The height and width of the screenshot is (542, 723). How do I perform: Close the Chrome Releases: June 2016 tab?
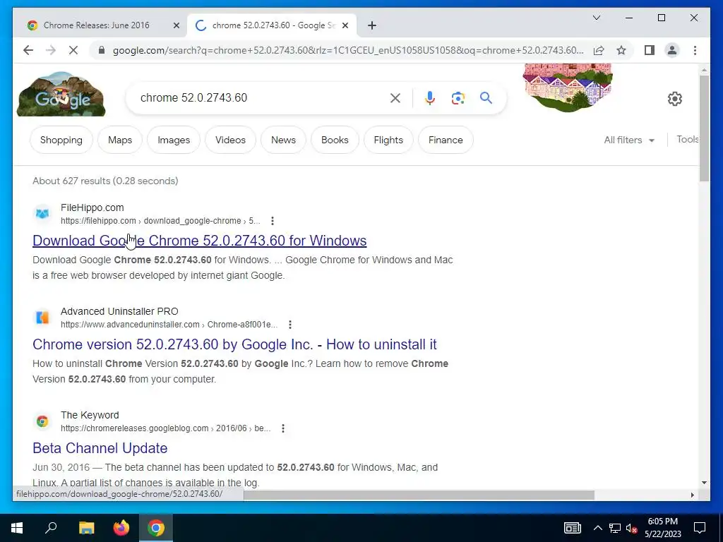click(x=176, y=25)
